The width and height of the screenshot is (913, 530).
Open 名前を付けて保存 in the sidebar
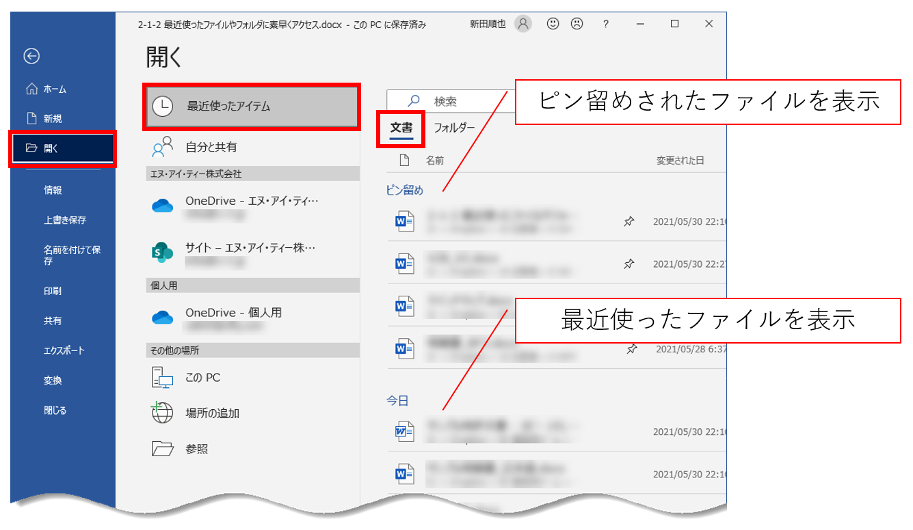pos(72,255)
